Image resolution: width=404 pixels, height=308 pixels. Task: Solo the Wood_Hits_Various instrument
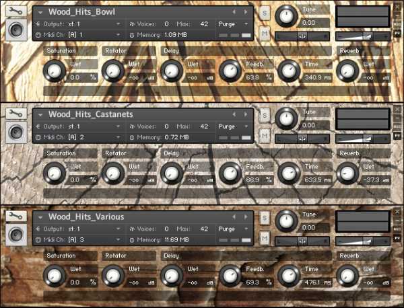(265, 218)
